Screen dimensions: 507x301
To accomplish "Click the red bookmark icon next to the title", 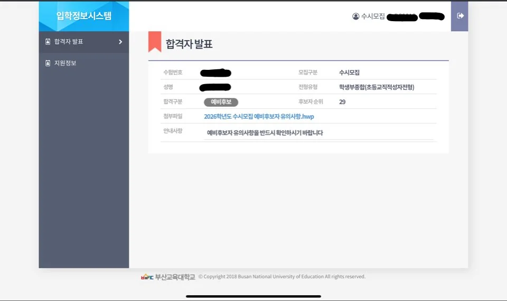I will 155,42.
